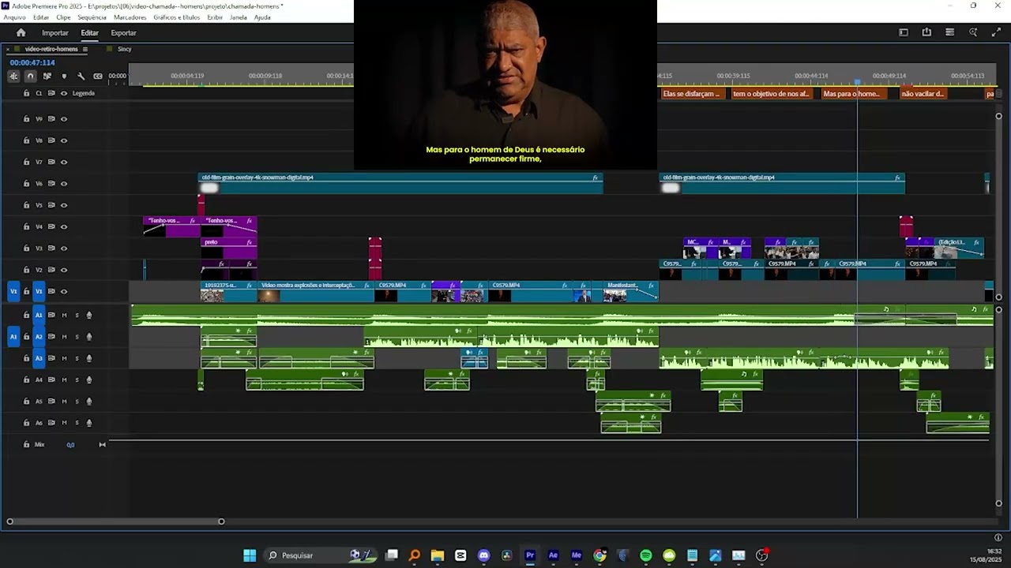Image resolution: width=1011 pixels, height=568 pixels.
Task: Toggle timeline Snap magnet icon
Action: coord(30,77)
